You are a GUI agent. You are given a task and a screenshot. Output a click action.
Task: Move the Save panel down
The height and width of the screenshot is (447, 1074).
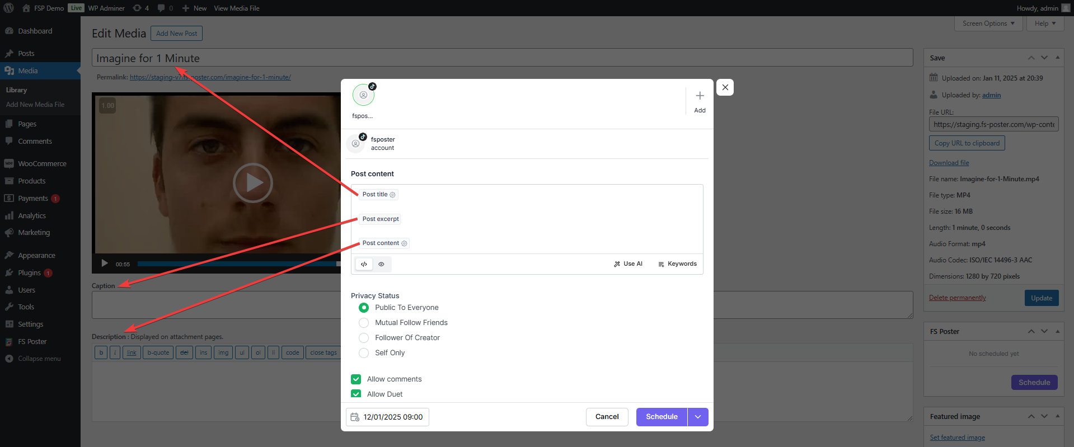[1044, 58]
